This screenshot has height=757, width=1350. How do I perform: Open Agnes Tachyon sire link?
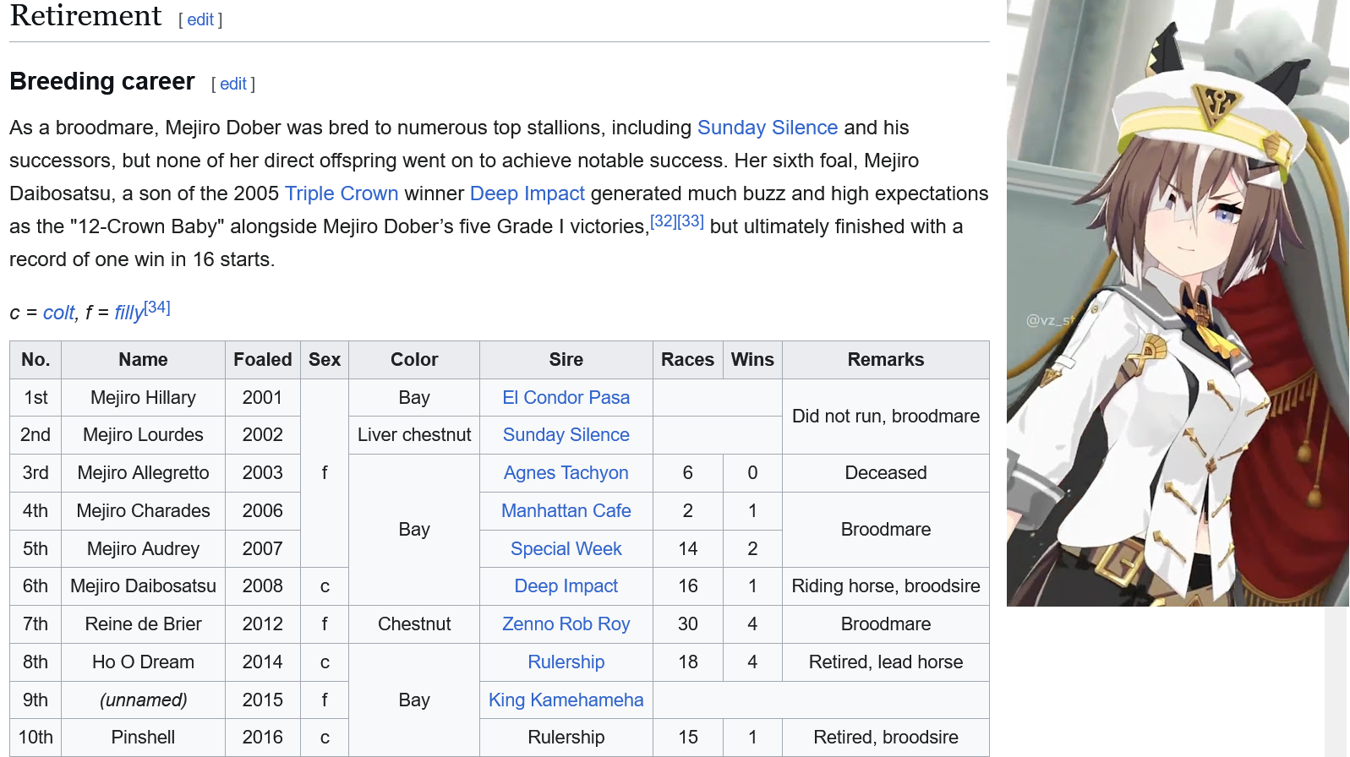566,473
